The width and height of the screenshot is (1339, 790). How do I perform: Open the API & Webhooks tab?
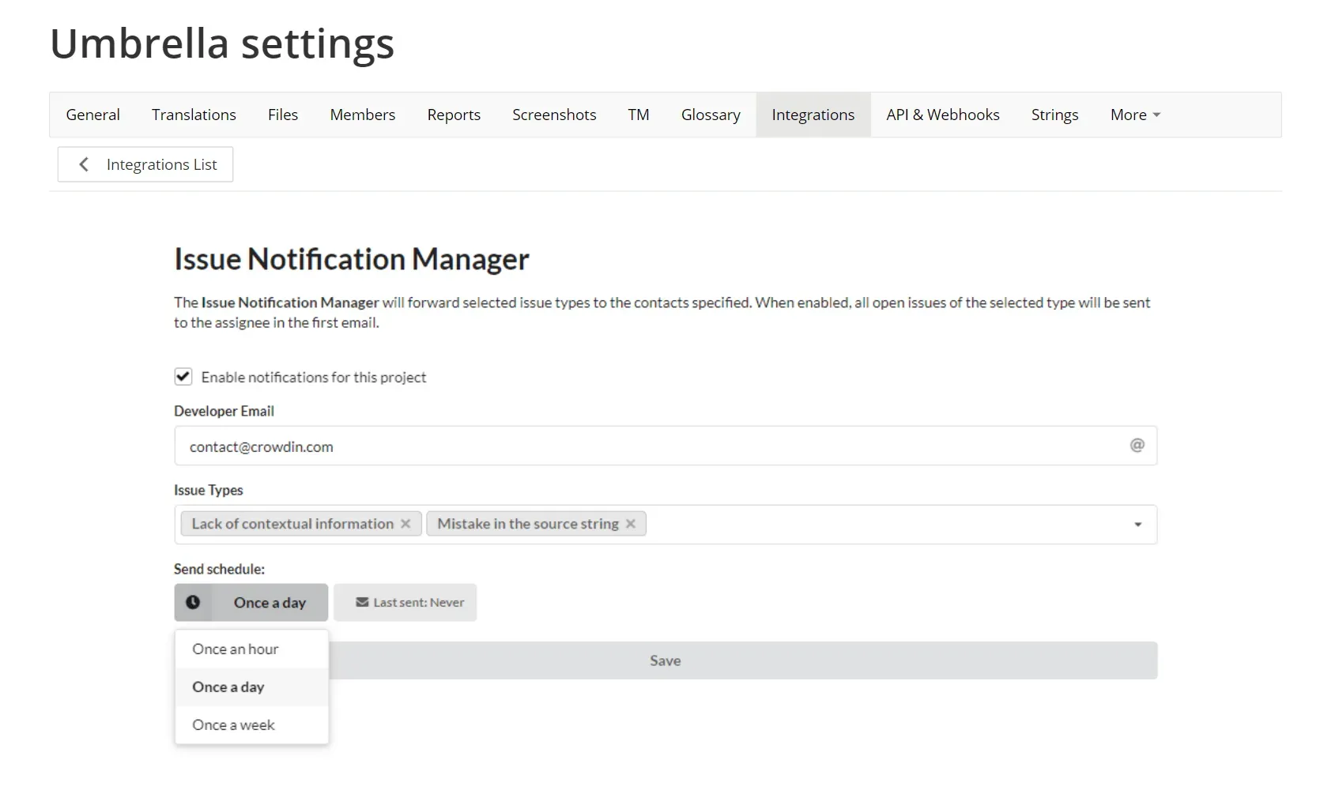tap(941, 115)
